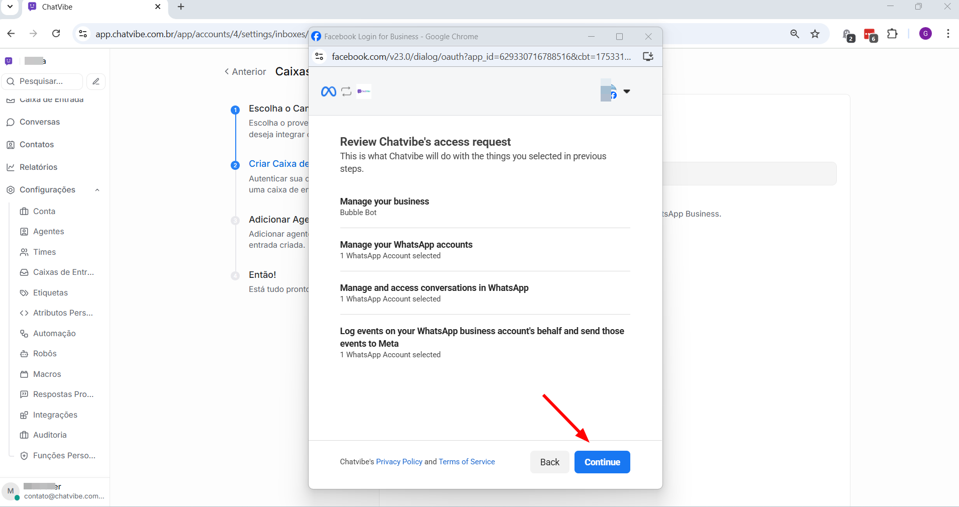Click the Integrações puzzle icon

(x=24, y=415)
